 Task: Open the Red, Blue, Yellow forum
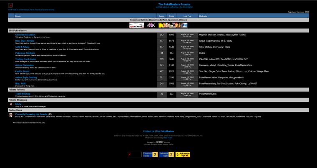point(25,41)
